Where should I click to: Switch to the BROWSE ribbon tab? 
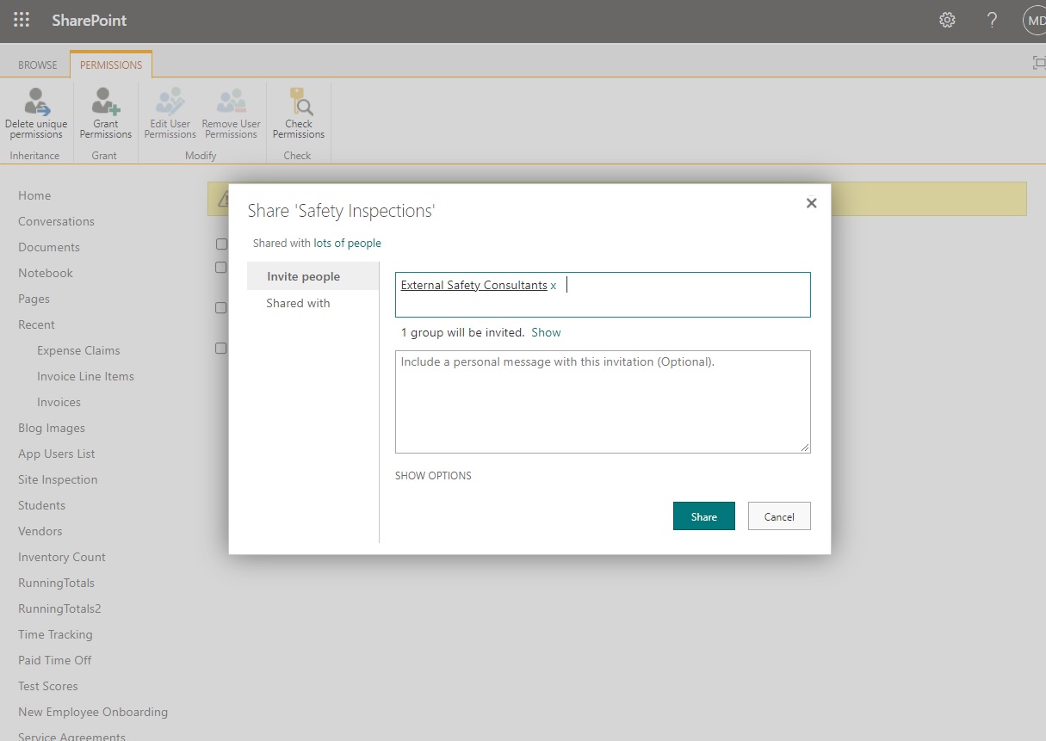38,65
